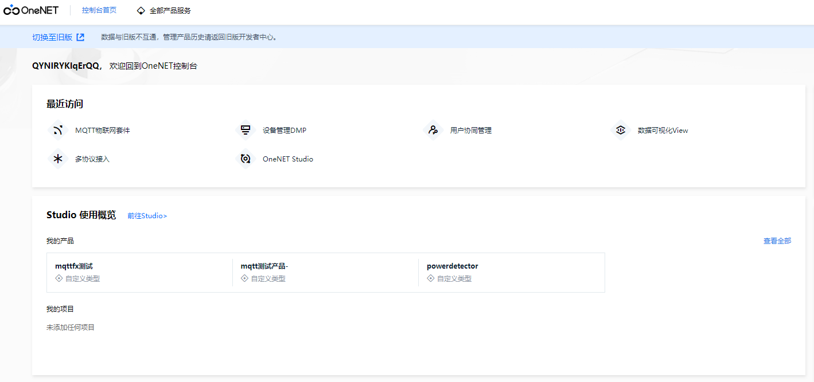Click the diamond icon beside 全部产品服务
The height and width of the screenshot is (382, 814).
pos(141,10)
